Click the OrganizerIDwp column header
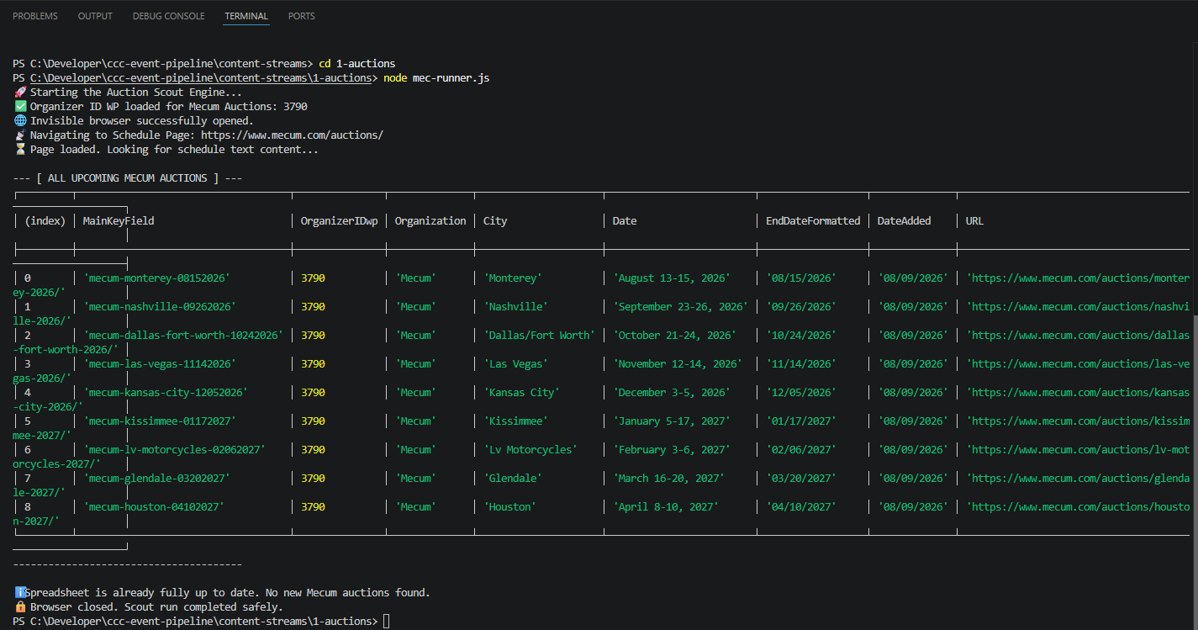 click(x=340, y=221)
